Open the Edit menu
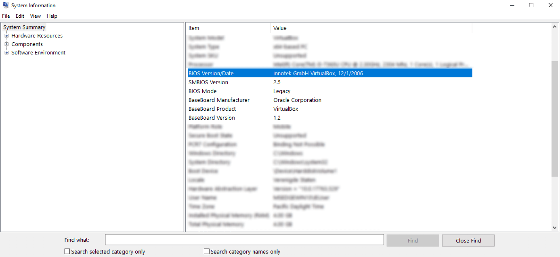The height and width of the screenshot is (257, 560). 20,16
